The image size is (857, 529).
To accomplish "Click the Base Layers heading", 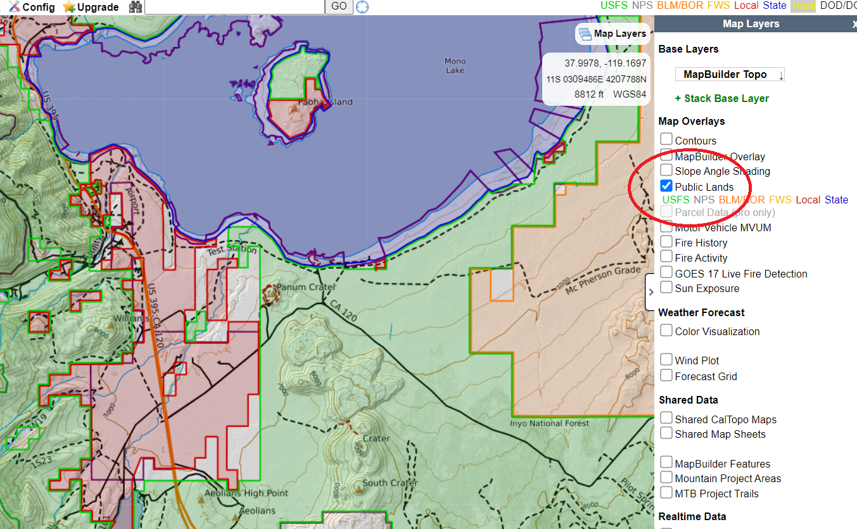I will point(689,49).
